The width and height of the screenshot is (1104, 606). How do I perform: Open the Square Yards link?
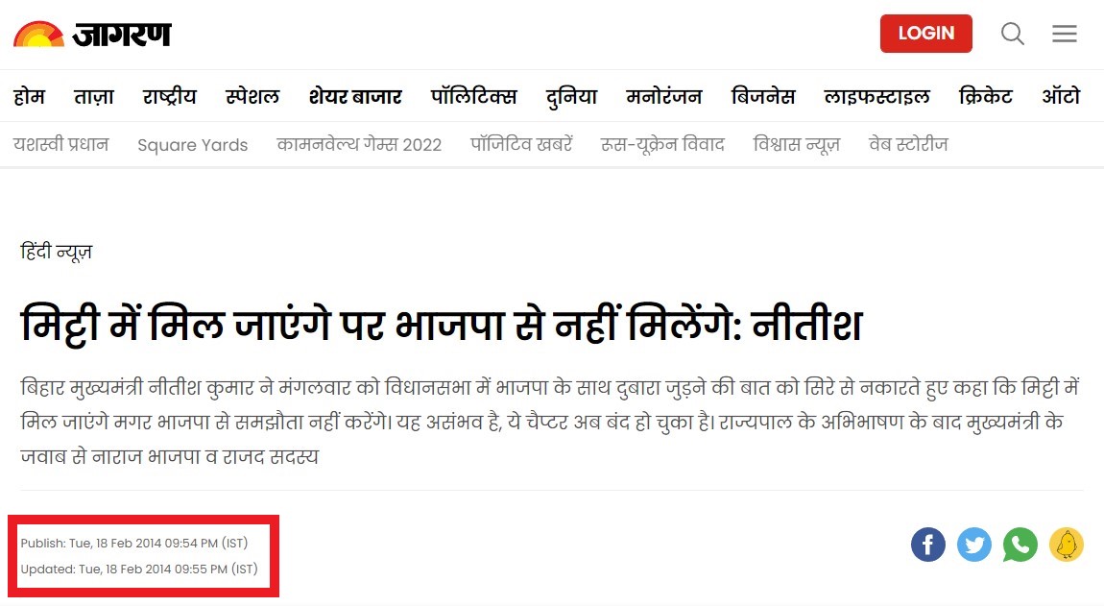coord(193,145)
